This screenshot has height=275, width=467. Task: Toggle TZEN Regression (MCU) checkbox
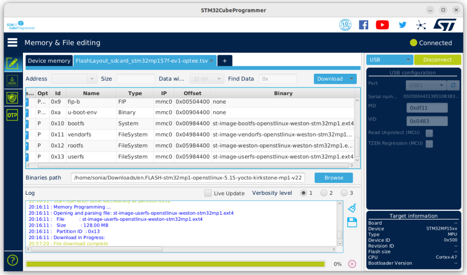[429, 144]
